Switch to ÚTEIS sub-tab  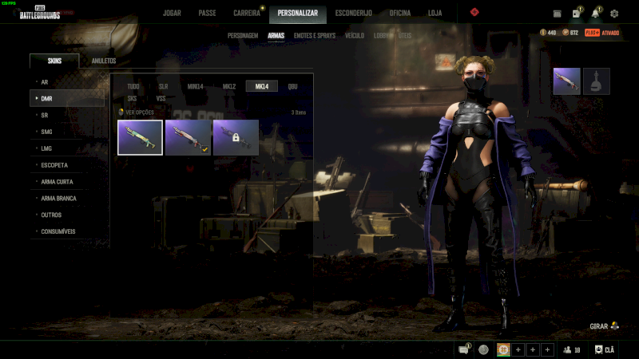coord(405,36)
